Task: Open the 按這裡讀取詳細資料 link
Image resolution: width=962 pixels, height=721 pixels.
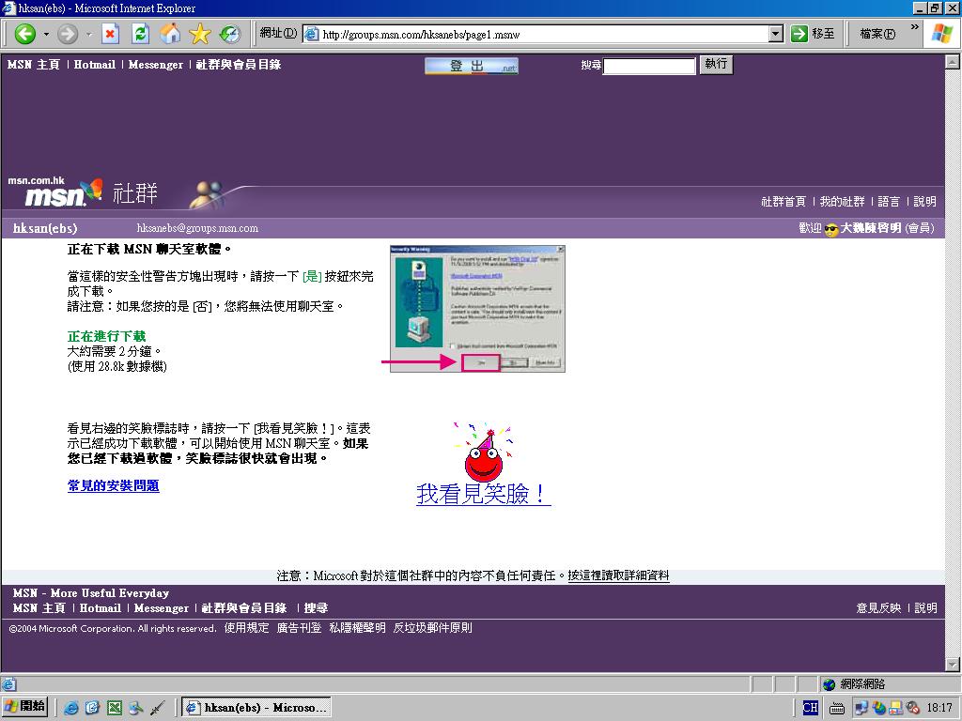Action: [x=618, y=575]
